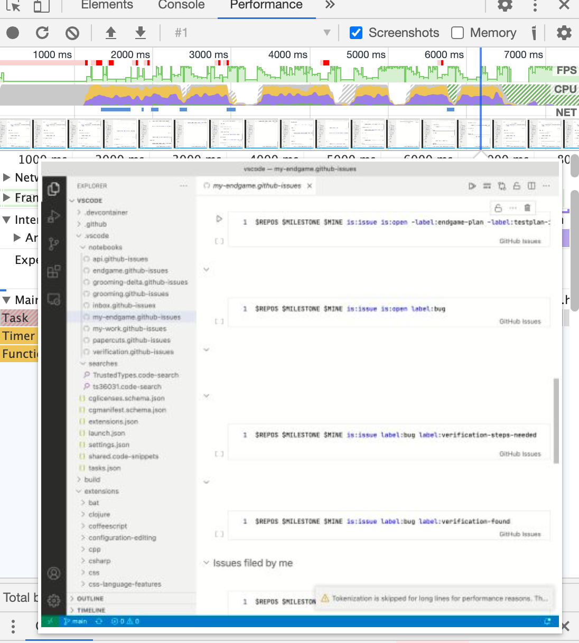Viewport: 579px width, 643px height.
Task: Restart the notebook kernel
Action: point(501,186)
